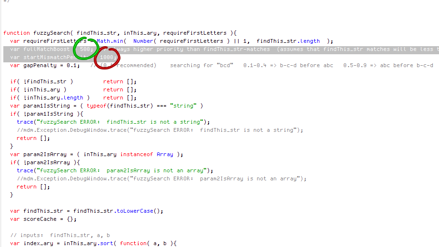Click the instanceof keyword
This screenshot has width=439, height=247.
pos(136,154)
